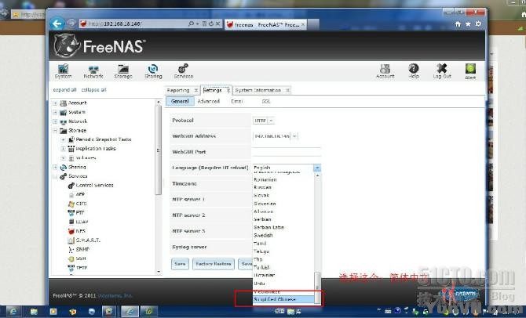Open the System toolbar icon
The image size is (526, 318).
coord(63,71)
